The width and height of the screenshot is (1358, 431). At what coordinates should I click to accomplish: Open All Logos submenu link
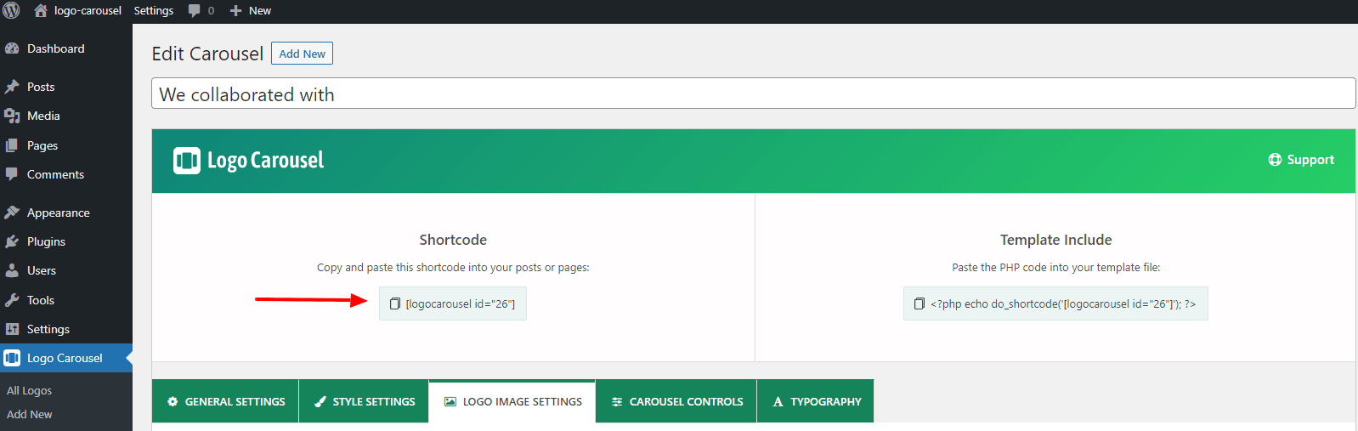pos(30,390)
